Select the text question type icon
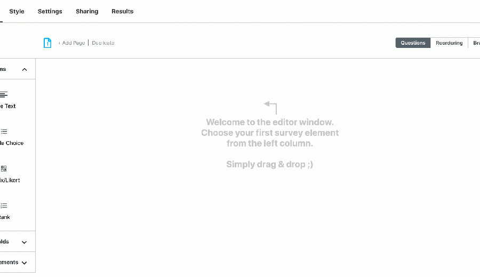The image size is (480, 277). coord(4,95)
